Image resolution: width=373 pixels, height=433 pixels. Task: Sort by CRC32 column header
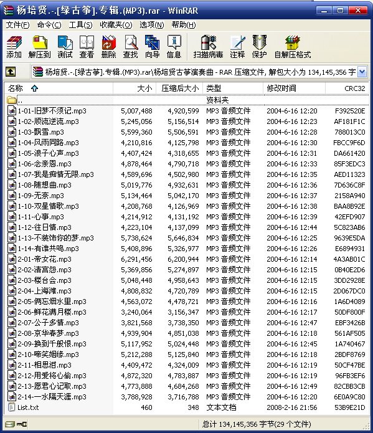pyautogui.click(x=347, y=88)
